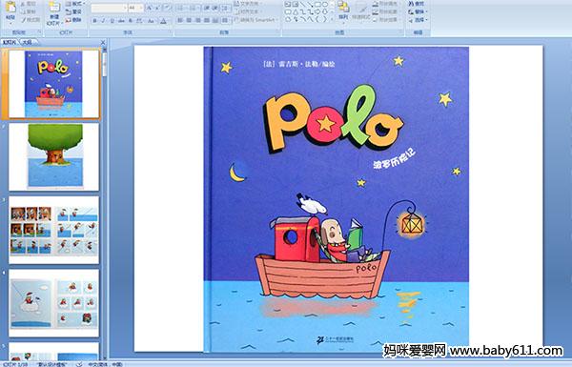
Task: Toggle Italic text formatting
Action: tap(103, 21)
